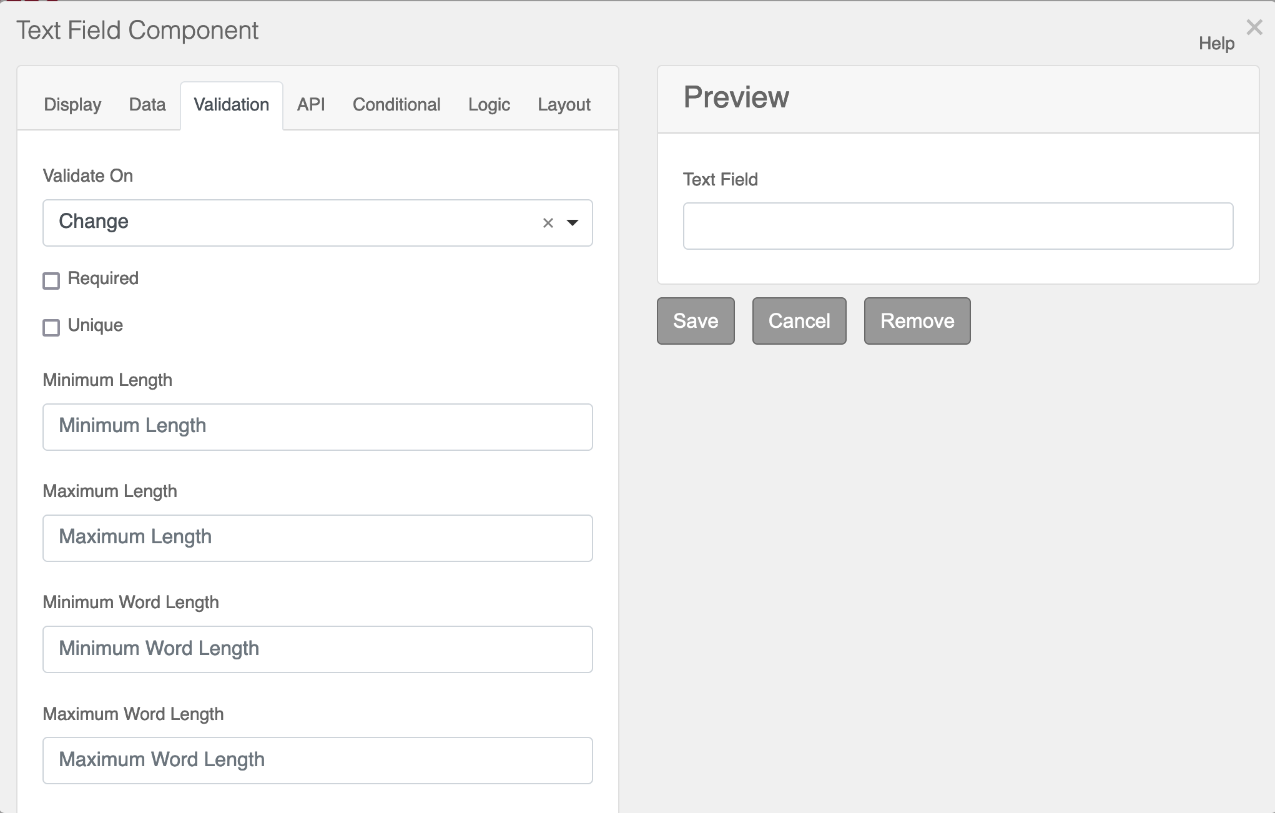This screenshot has height=813, width=1275.
Task: Click the Maximum Word Length input field
Action: pos(317,760)
